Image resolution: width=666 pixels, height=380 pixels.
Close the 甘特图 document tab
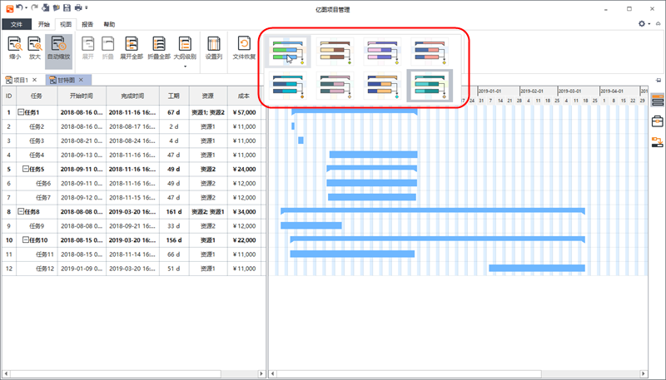click(x=81, y=80)
